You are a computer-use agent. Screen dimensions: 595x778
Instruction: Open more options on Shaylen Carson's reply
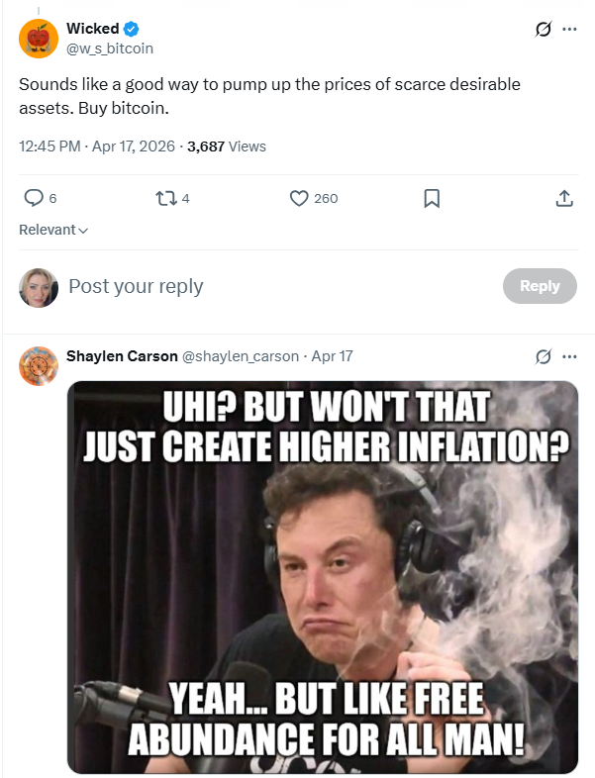coord(569,356)
